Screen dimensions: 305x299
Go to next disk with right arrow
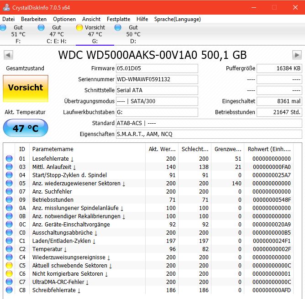click(297, 55)
